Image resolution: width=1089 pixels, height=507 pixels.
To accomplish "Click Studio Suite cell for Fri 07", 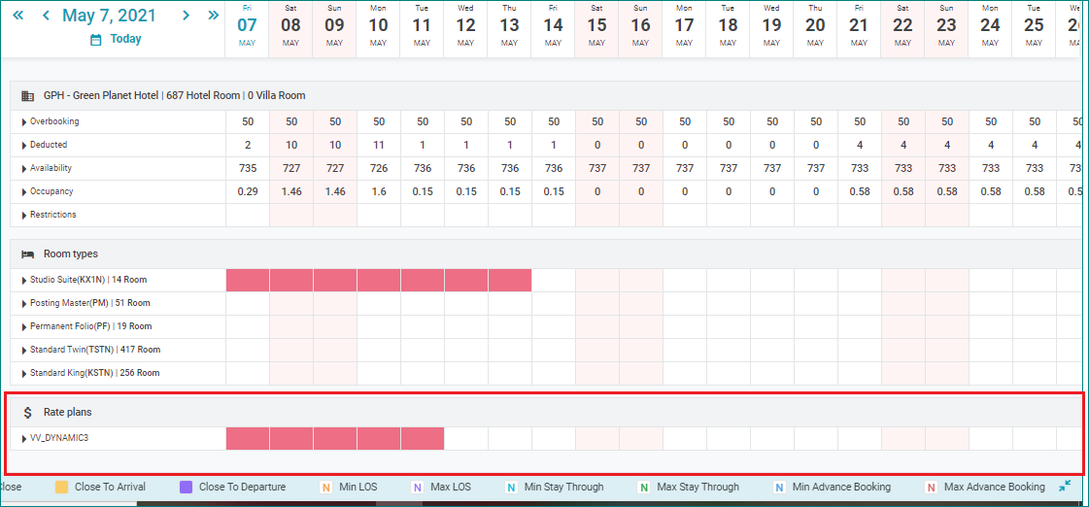I will pos(248,281).
